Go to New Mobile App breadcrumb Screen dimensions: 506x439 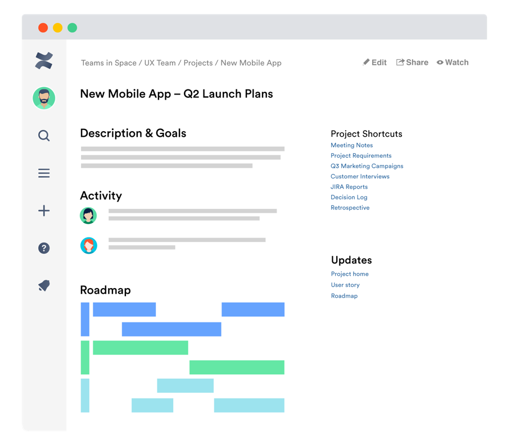coord(251,63)
